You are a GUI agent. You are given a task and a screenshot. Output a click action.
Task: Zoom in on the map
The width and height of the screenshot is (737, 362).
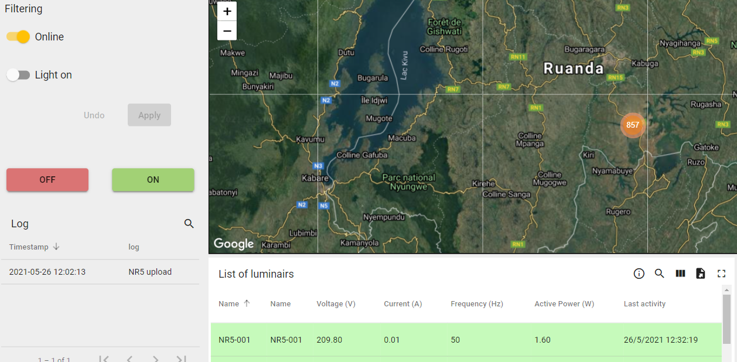point(227,11)
